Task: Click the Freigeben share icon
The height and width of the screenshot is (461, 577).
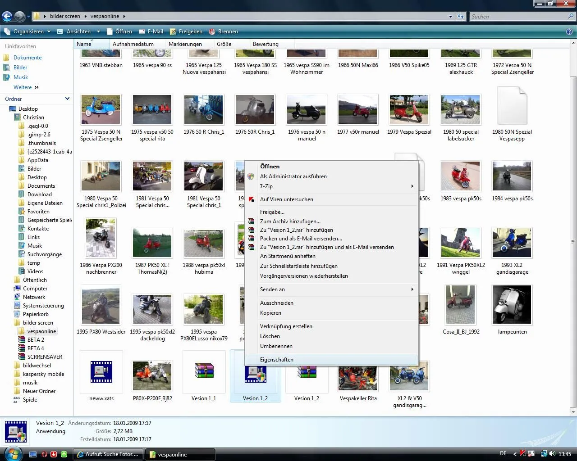Action: [173, 32]
